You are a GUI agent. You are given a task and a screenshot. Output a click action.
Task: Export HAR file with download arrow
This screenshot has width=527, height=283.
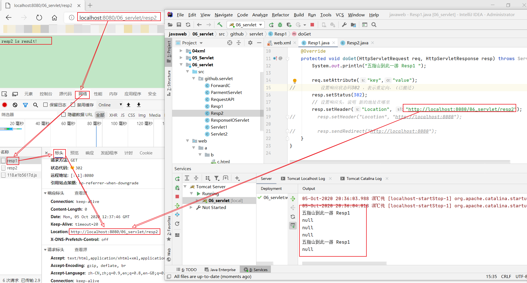(x=139, y=105)
